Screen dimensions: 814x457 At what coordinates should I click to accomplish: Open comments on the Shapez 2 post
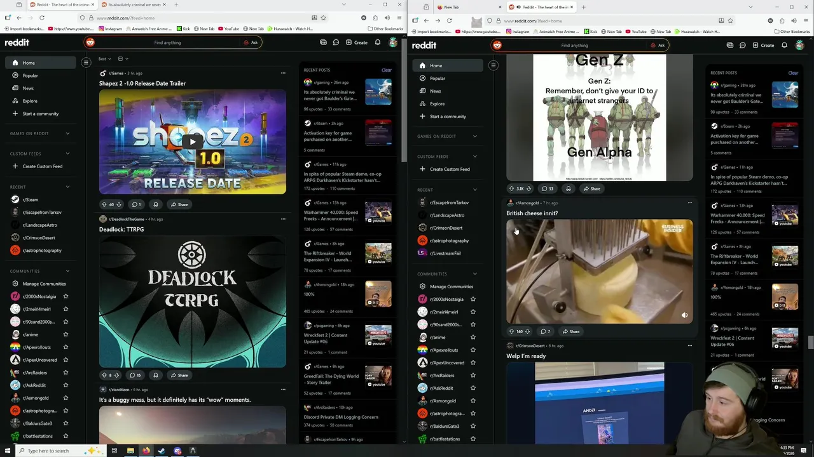[x=135, y=204]
